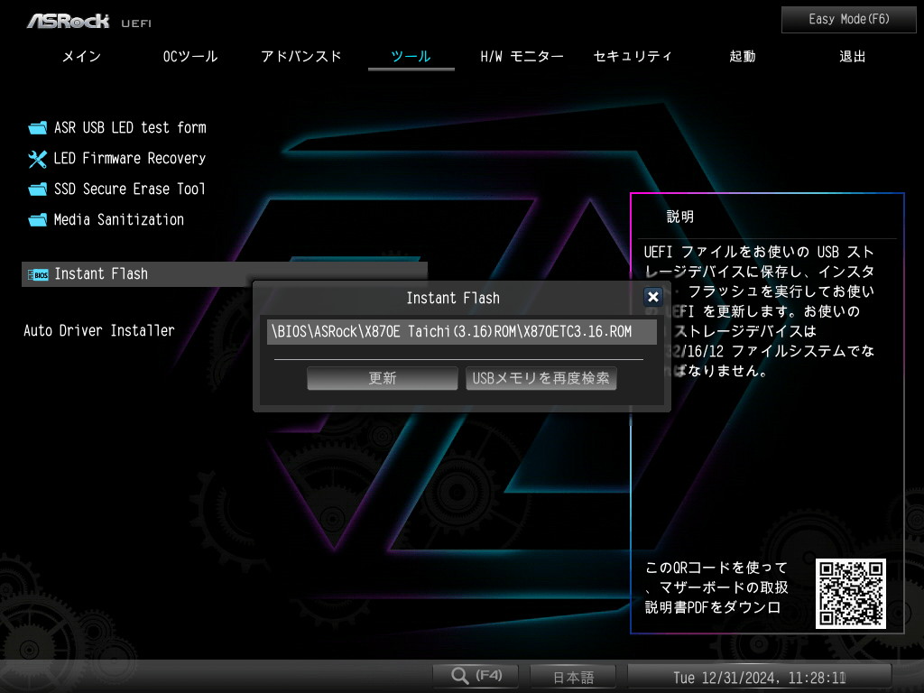Screen dimensions: 924x693
Task: Switch to Easy Mode (F6)
Action: pos(848,20)
